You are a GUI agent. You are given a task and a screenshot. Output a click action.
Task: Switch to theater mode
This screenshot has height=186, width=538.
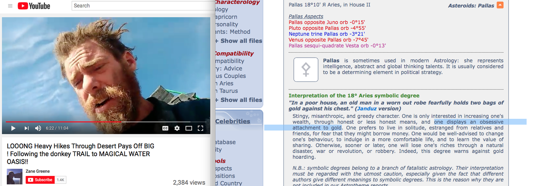189,128
